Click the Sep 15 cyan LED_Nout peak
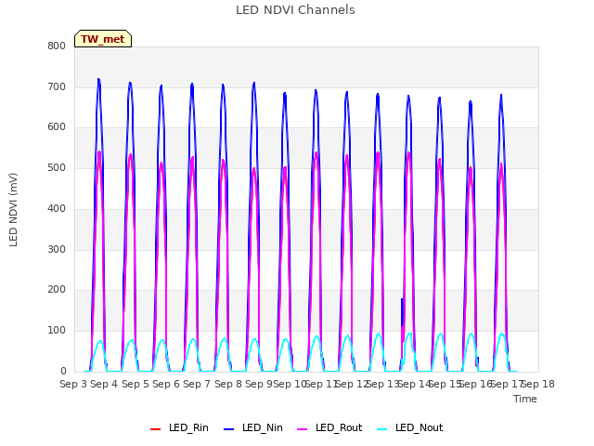 [x=440, y=334]
